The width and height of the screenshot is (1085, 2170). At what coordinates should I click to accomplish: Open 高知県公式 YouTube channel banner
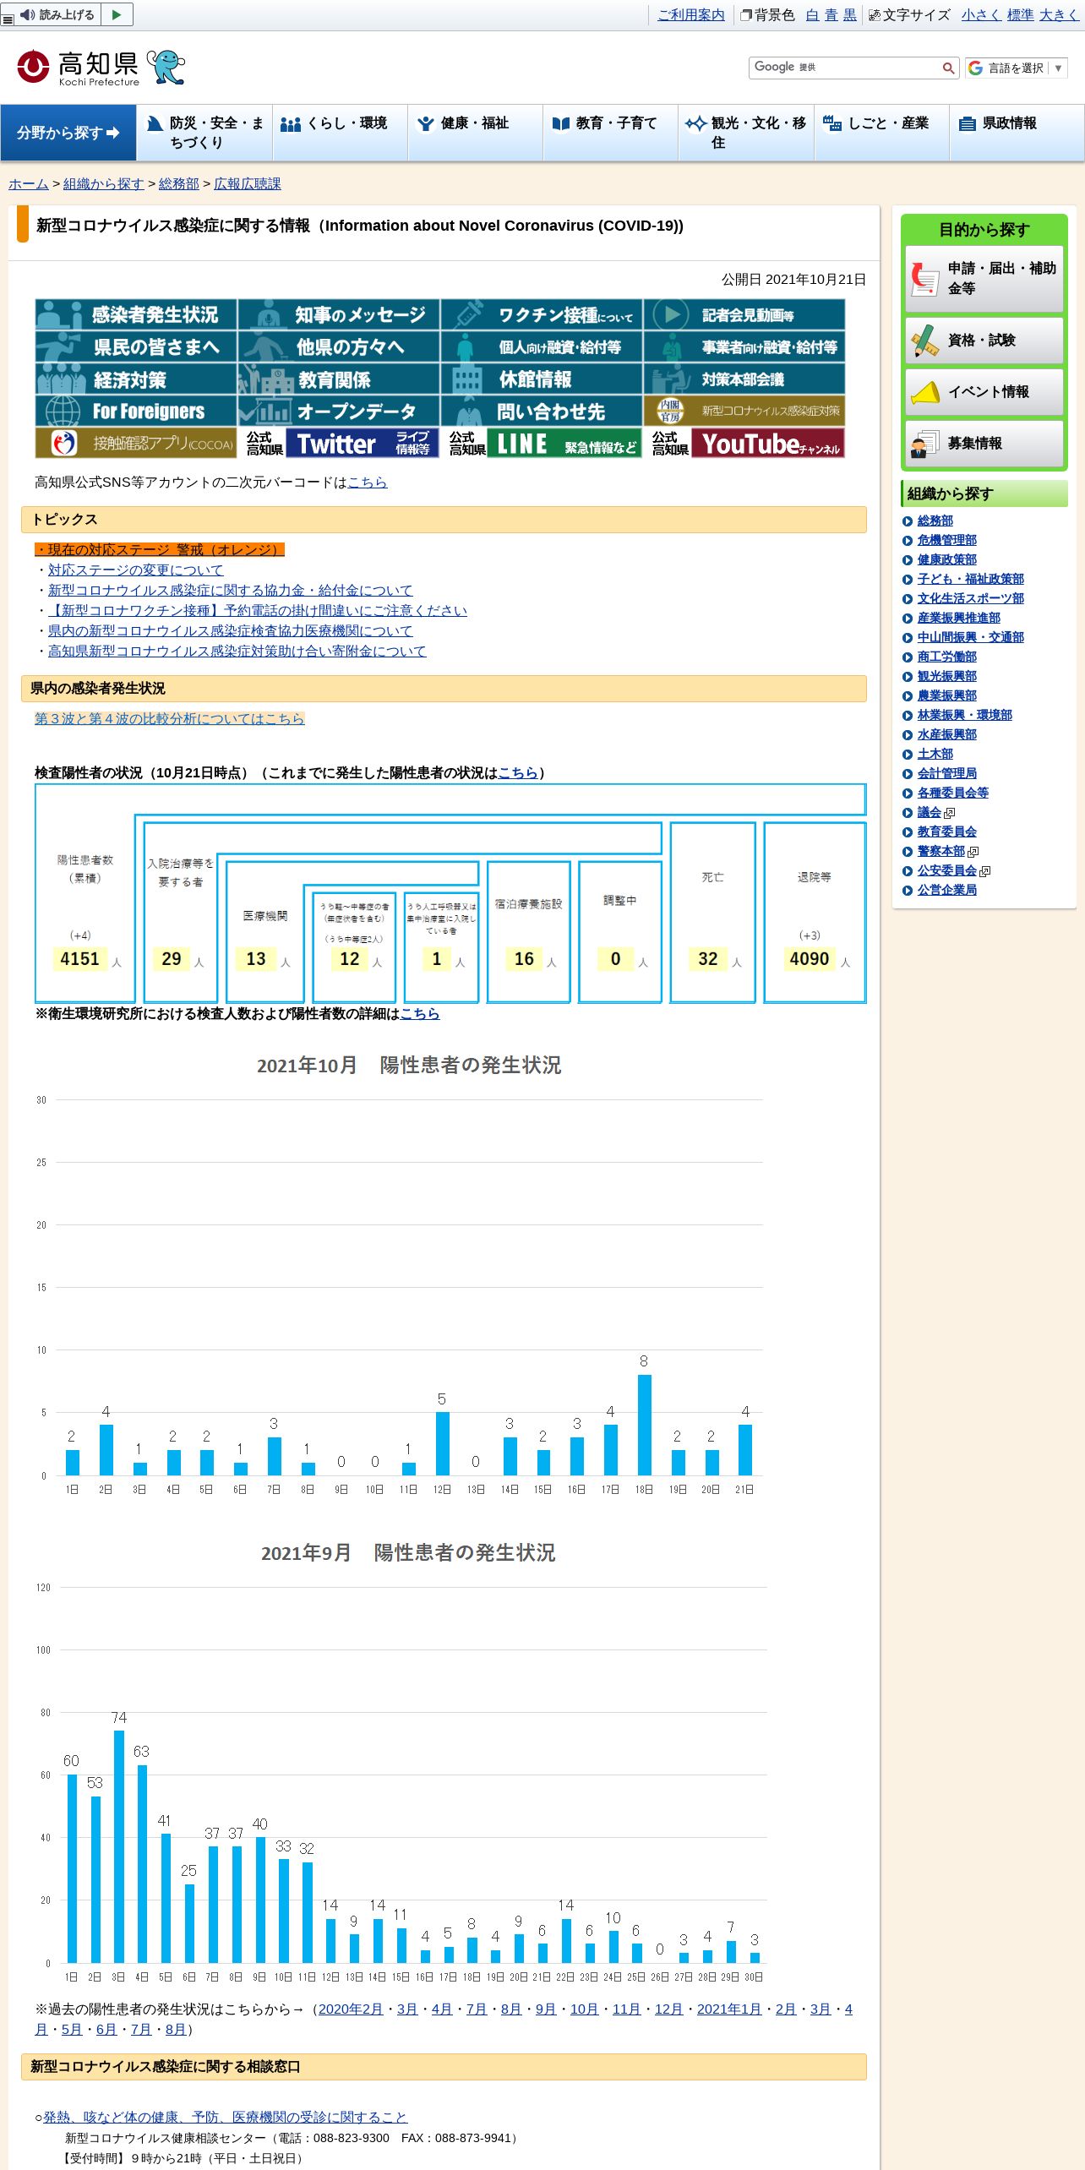pos(744,443)
